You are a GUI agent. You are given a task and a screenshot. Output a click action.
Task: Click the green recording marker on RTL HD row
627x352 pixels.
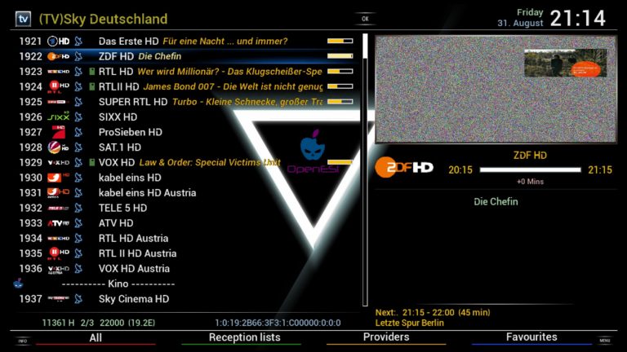click(92, 72)
